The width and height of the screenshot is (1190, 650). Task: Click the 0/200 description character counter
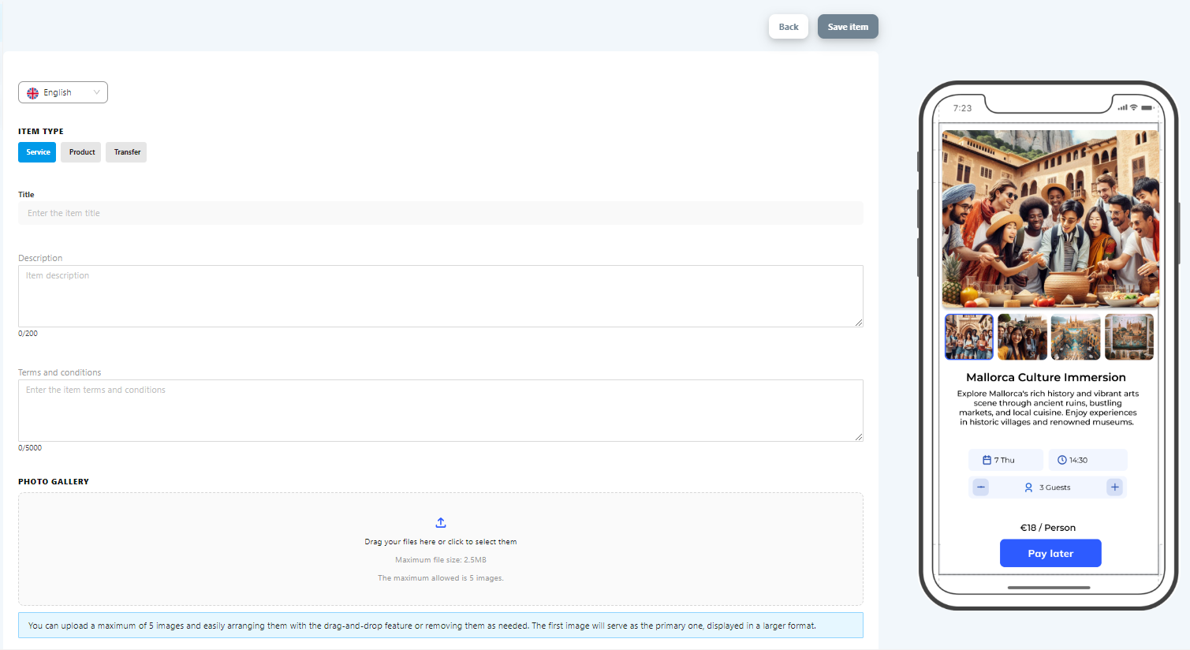(28, 334)
